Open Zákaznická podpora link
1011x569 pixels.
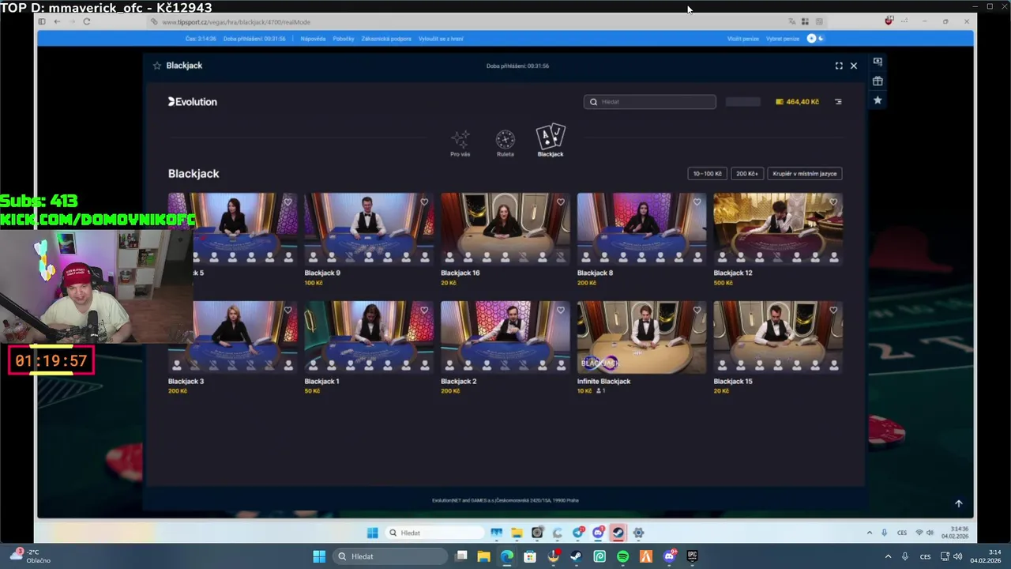(x=386, y=39)
